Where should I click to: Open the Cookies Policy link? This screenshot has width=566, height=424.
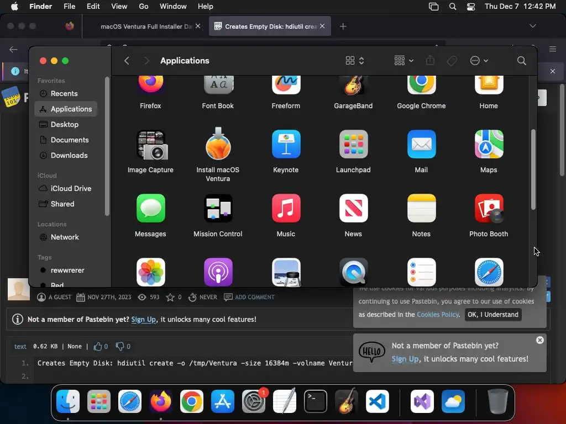[438, 315]
